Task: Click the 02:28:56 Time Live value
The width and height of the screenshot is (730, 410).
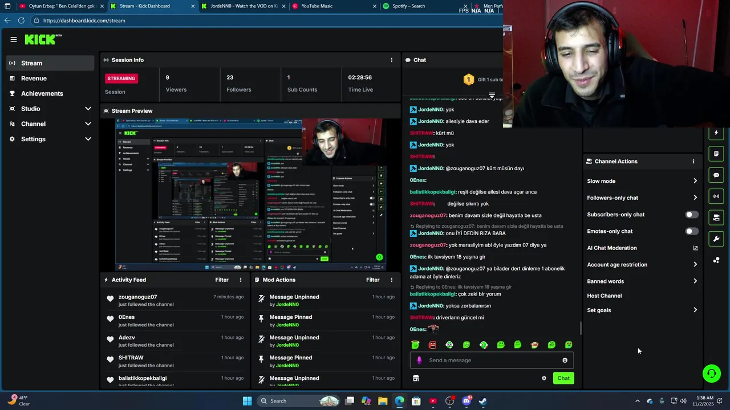Action: click(x=360, y=77)
